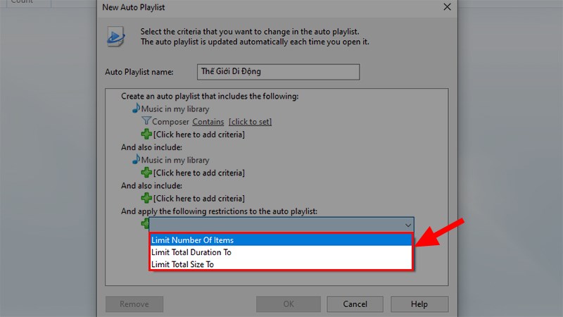This screenshot has height=317, width=563.
Task: Click the Contains condition link
Action: (x=208, y=122)
